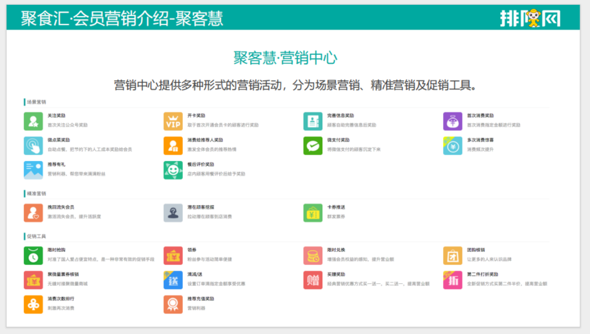Click the description 首次关注公众号奖励
590x334 pixels.
67,125
